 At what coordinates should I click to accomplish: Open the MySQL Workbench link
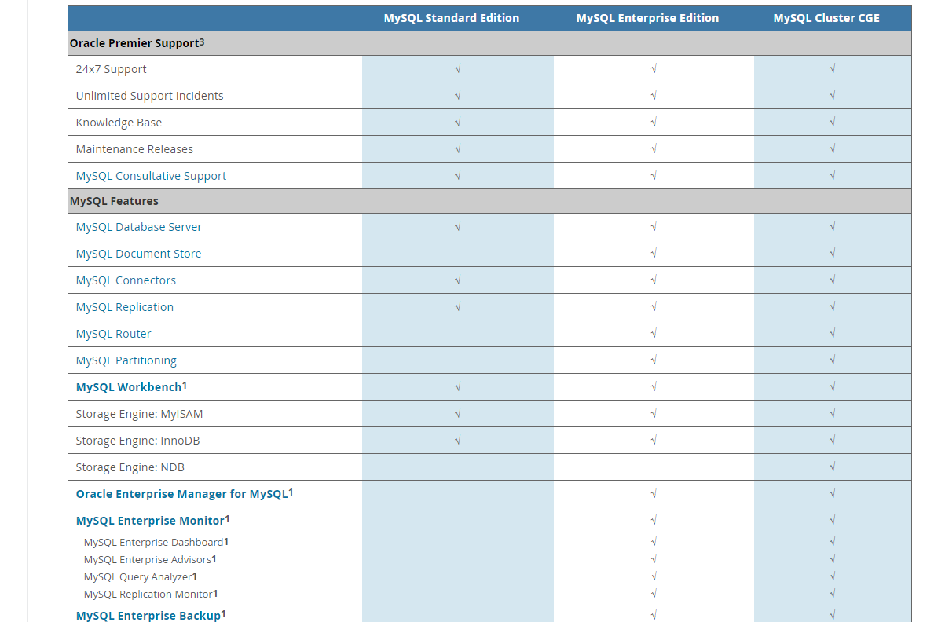[x=129, y=387]
